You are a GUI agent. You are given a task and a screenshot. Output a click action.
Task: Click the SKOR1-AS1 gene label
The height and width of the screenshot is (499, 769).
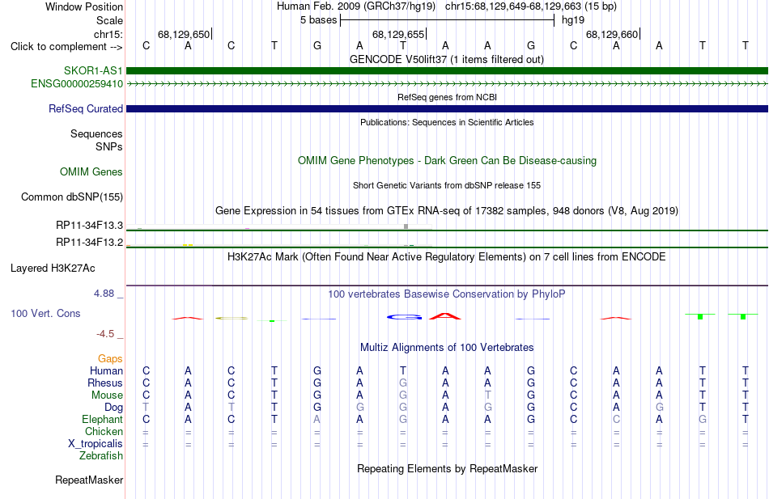93,70
